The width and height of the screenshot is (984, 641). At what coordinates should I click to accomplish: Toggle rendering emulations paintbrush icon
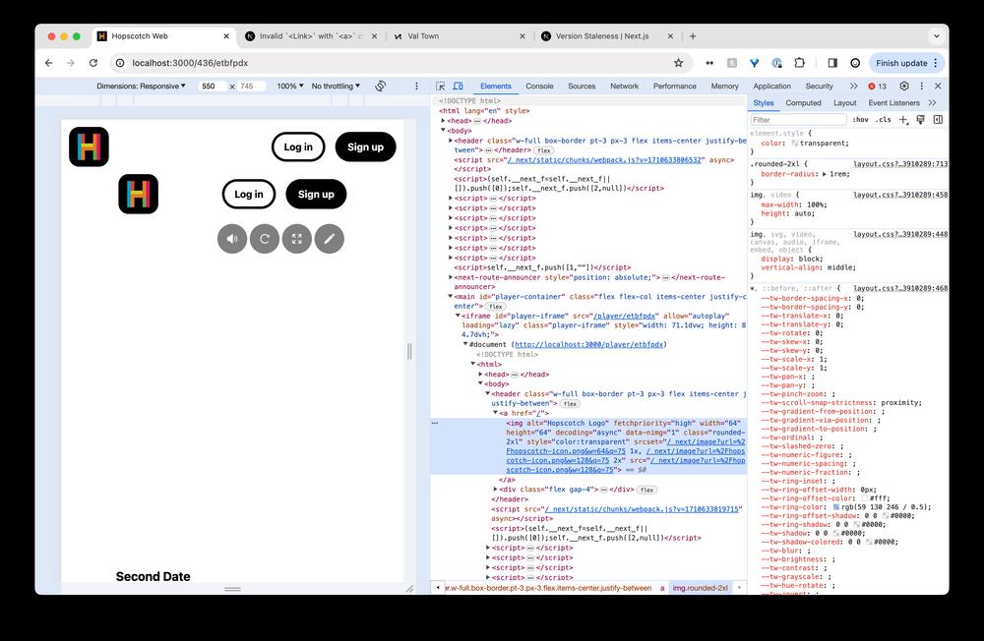click(921, 119)
